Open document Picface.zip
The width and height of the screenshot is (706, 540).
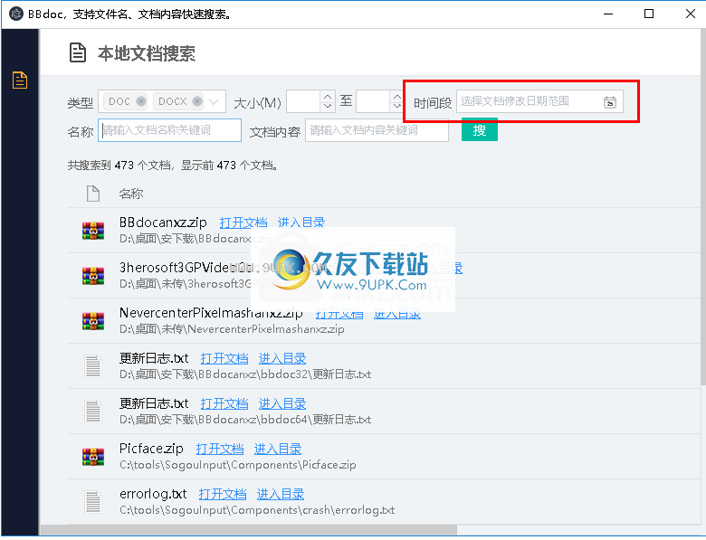pyautogui.click(x=220, y=450)
